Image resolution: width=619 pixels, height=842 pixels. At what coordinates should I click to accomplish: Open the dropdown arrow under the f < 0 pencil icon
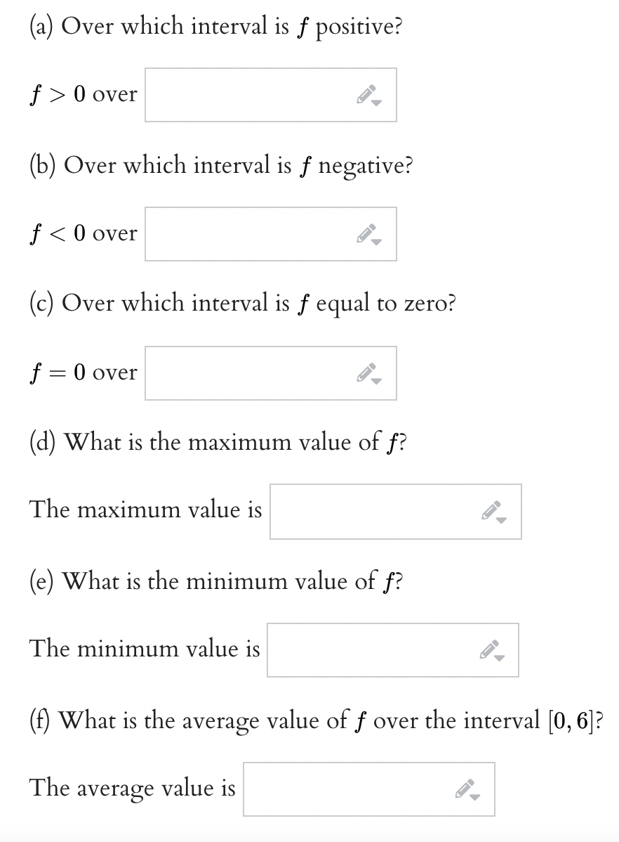tap(376, 242)
